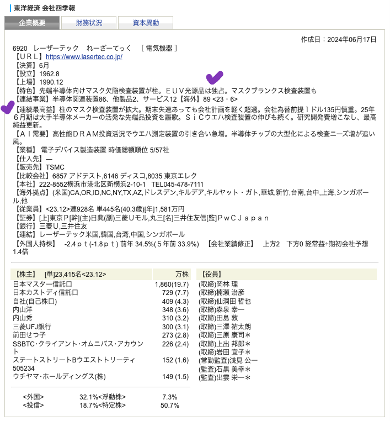The width and height of the screenshot is (390, 421).
Task: Click the 【比較会社】 6857 アドテスト line
Action: click(x=105, y=176)
